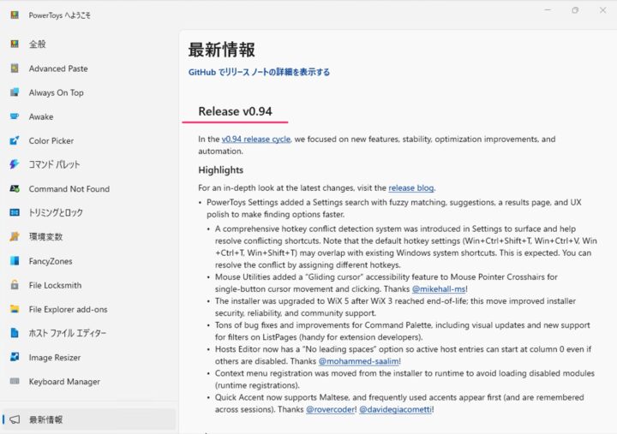Image resolution: width=617 pixels, height=434 pixels.
Task: Click the トリミングとロック icon
Action: pos(15,212)
